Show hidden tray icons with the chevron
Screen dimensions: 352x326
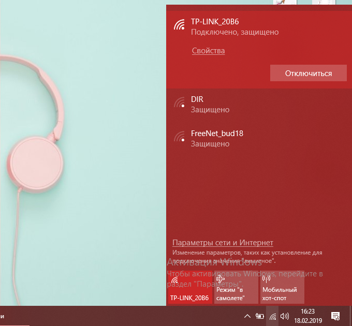247,316
